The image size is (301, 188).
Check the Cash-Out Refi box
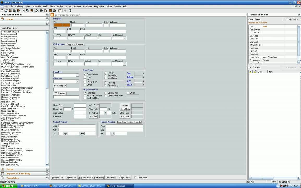tap(85, 98)
